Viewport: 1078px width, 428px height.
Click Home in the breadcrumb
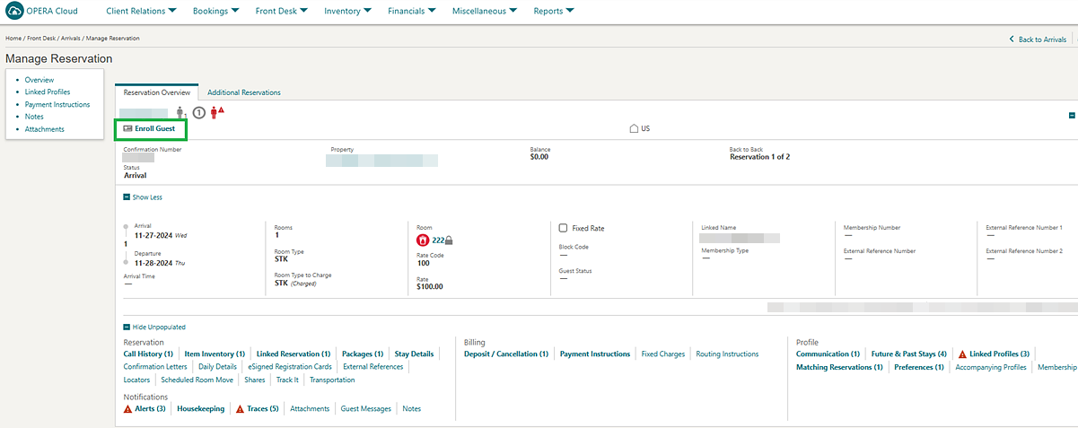pos(13,39)
